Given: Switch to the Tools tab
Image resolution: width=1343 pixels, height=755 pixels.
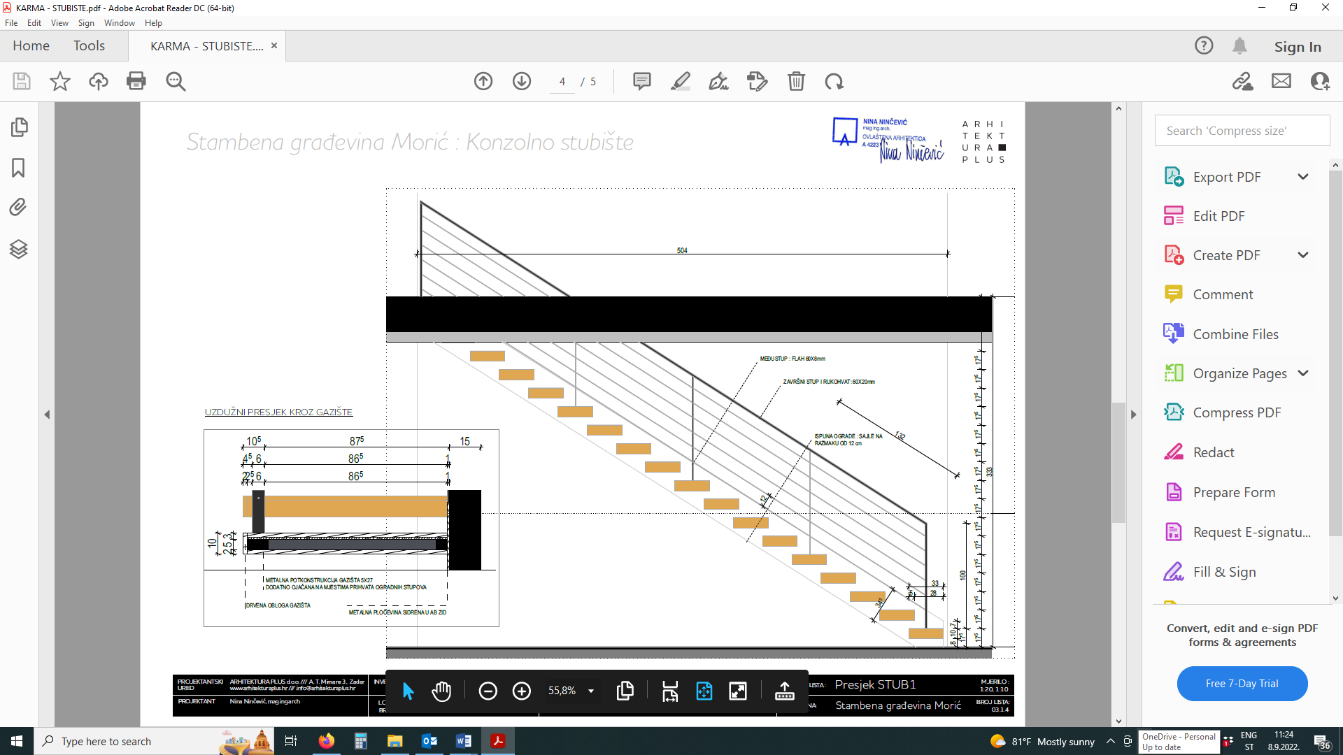Looking at the screenshot, I should (x=89, y=46).
